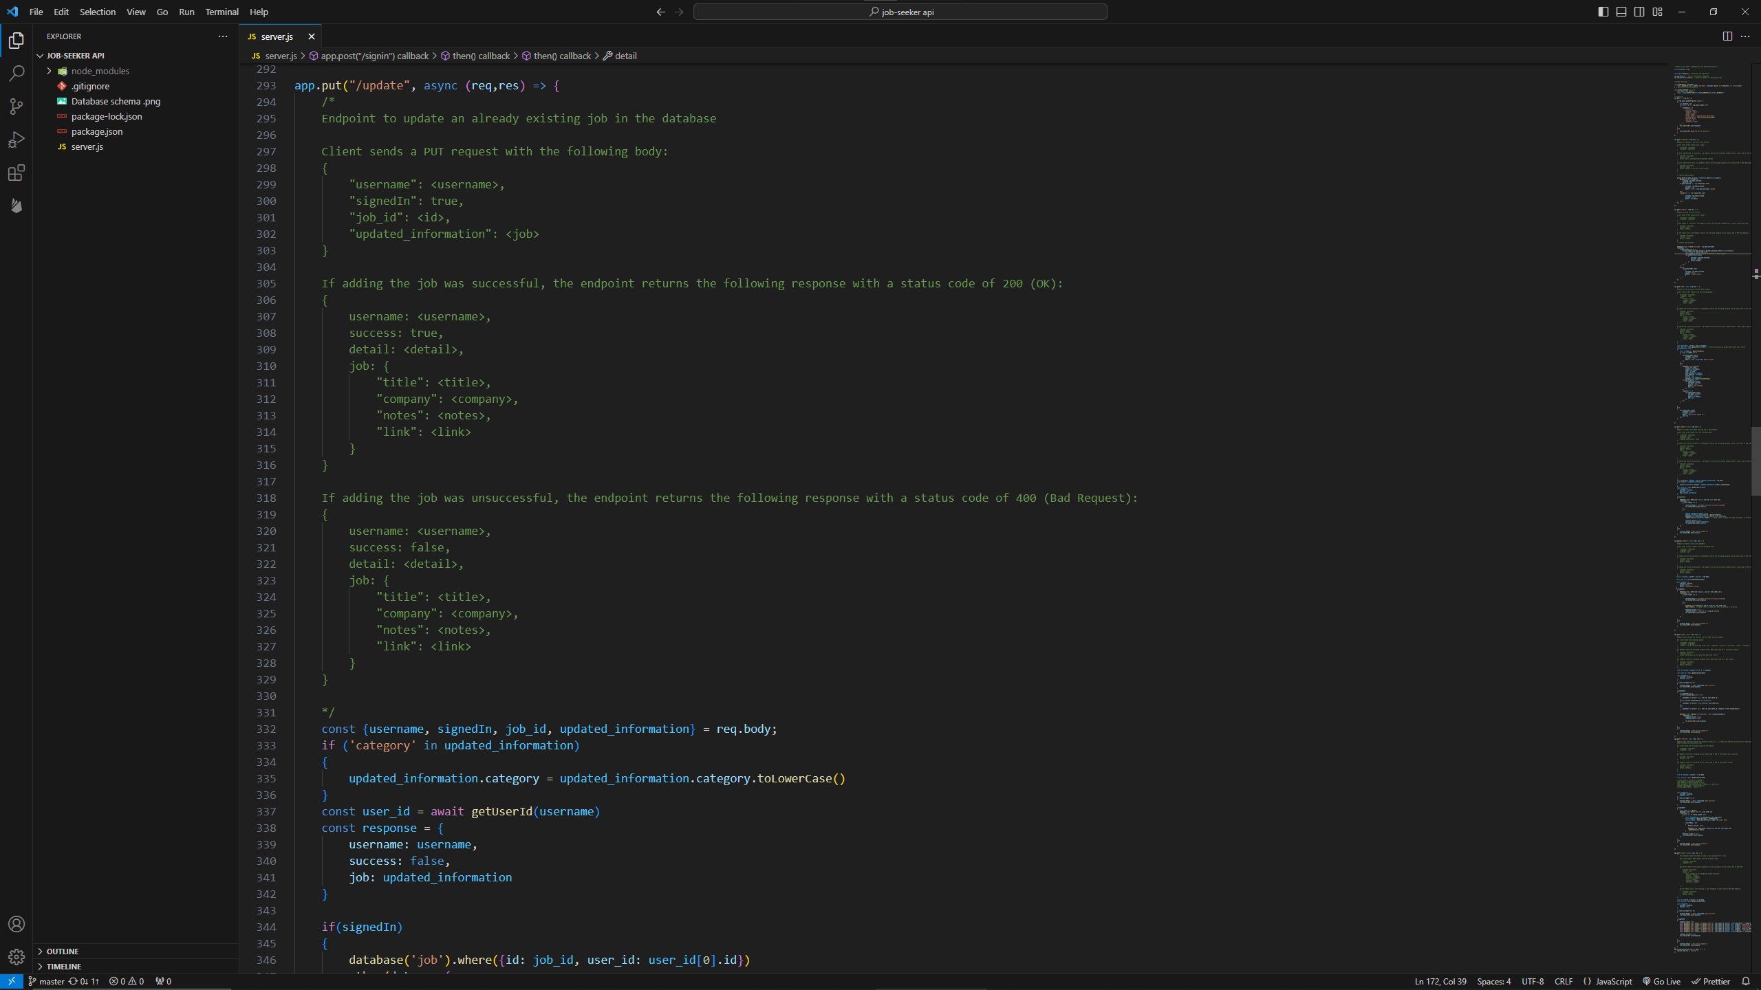
Task: Open the Search view in activity bar
Action: point(17,74)
